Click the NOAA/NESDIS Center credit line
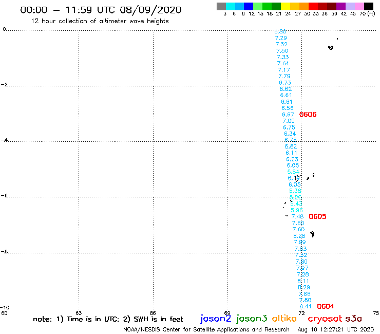This screenshot has height=334, width=380. pos(206,330)
